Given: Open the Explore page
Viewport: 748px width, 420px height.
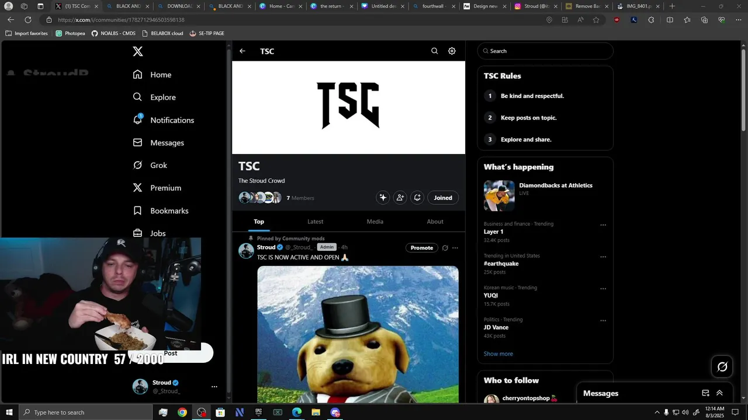Looking at the screenshot, I should pos(154,97).
